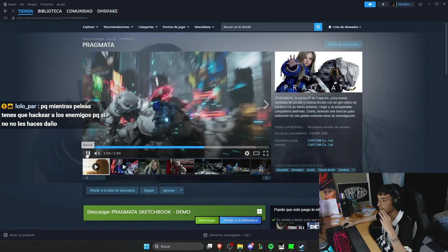Click Añadir a la biblioteca button
Viewport: 448px width, 252px height.
(x=240, y=220)
